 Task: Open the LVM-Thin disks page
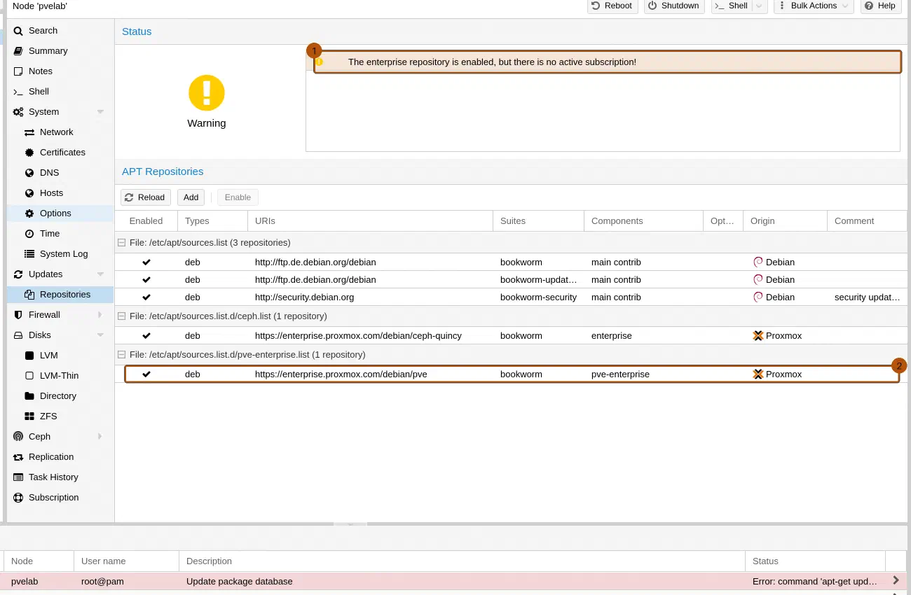pyautogui.click(x=60, y=376)
